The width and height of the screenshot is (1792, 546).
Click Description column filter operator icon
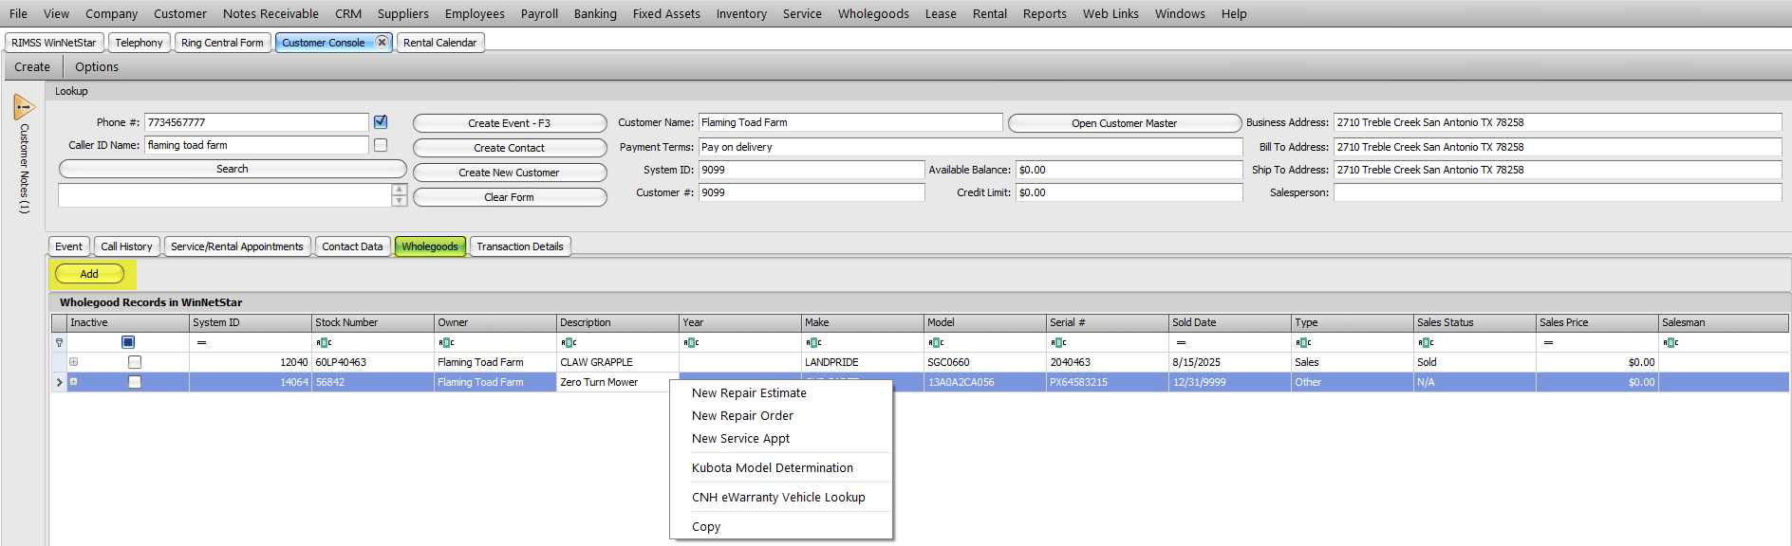tap(569, 342)
